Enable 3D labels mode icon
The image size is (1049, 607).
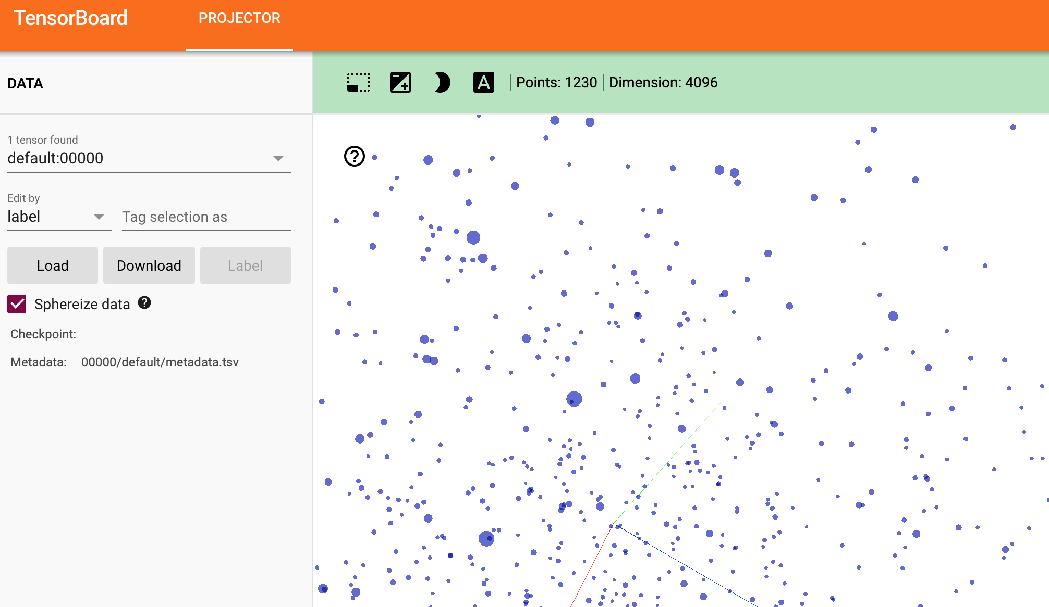[x=483, y=82]
